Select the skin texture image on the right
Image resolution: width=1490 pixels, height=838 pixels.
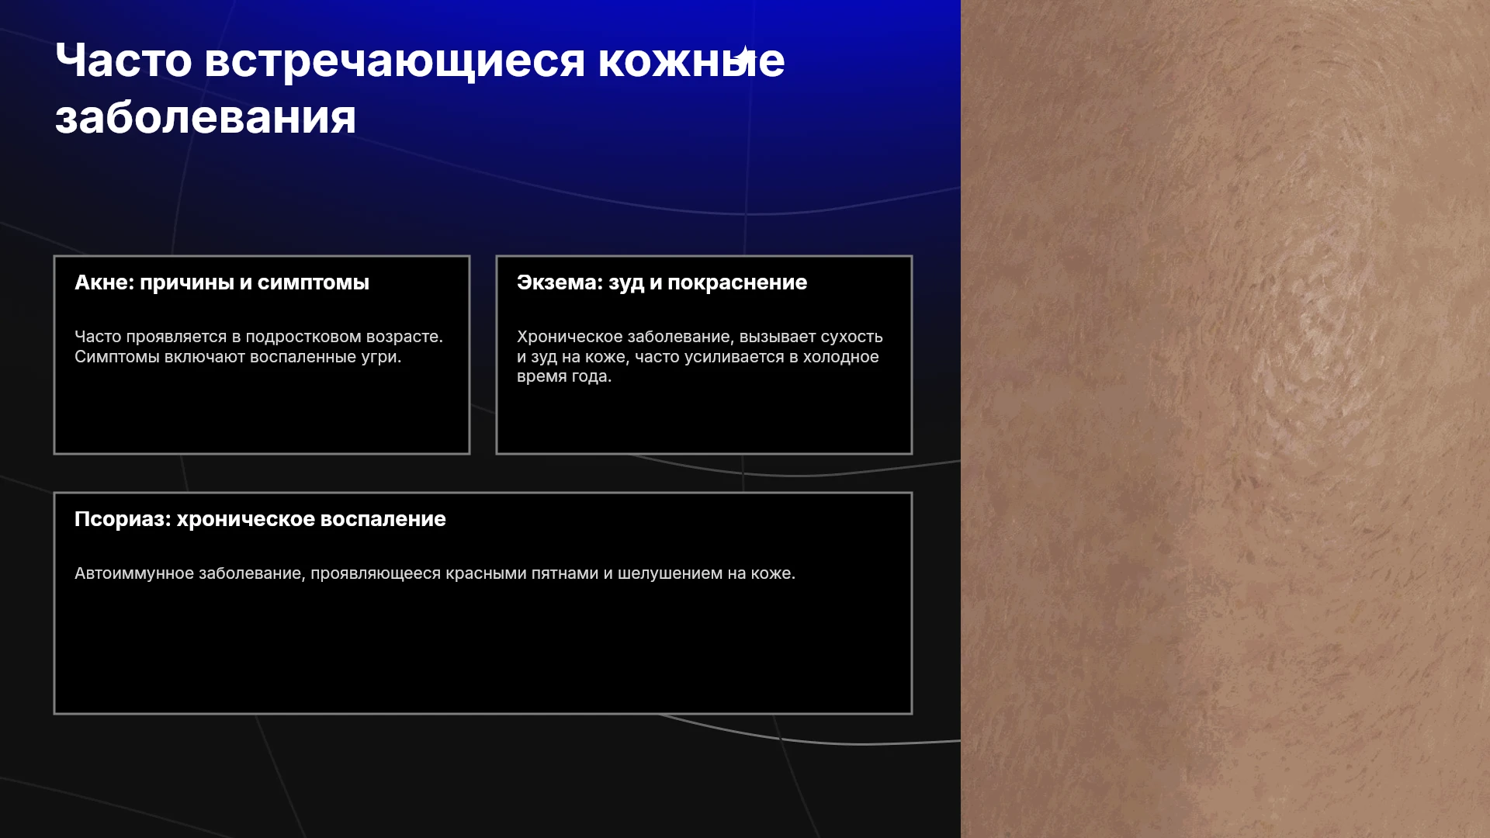[x=1225, y=419]
